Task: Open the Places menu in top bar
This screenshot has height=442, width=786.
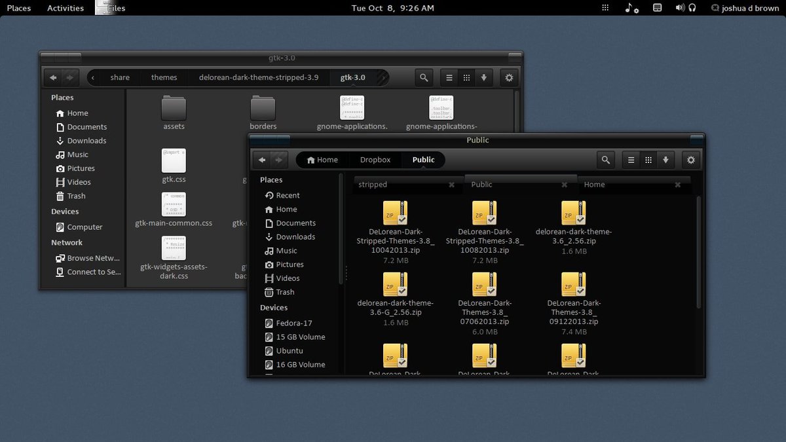Action: coord(19,8)
